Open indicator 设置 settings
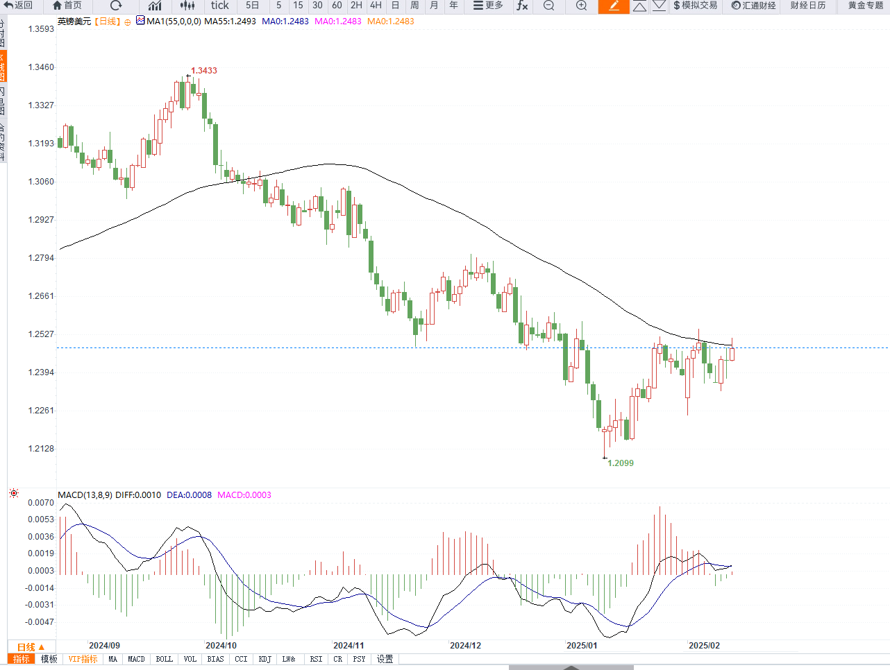Viewport: 890px width, 670px height. tap(385, 659)
